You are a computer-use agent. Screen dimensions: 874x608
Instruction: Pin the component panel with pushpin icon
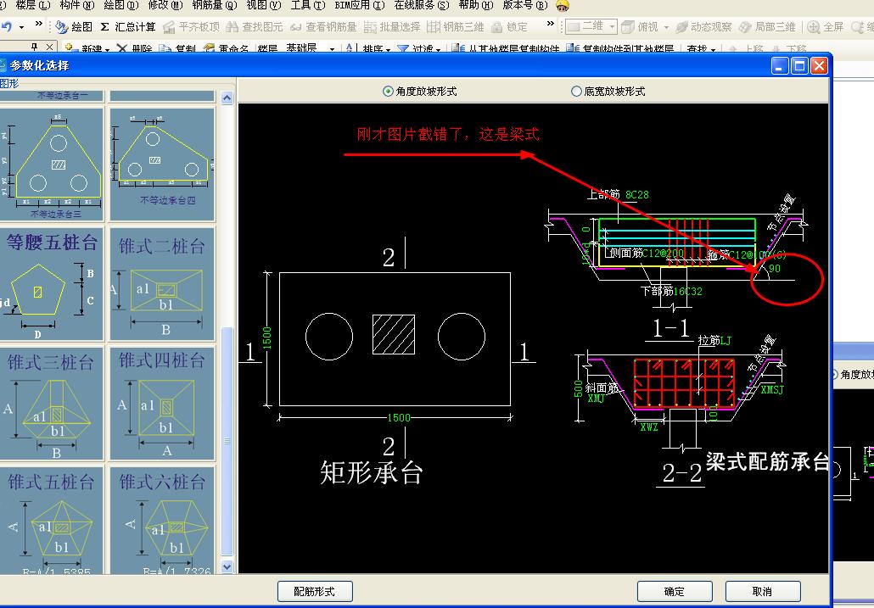point(35,47)
